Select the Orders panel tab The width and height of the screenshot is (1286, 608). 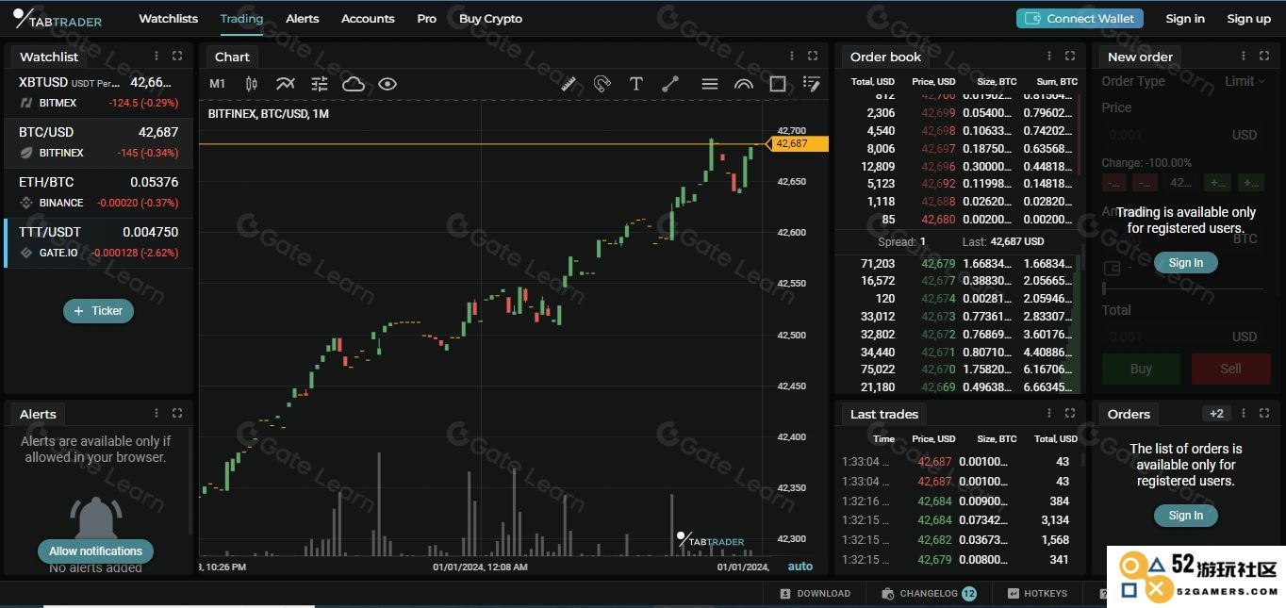coord(1129,414)
